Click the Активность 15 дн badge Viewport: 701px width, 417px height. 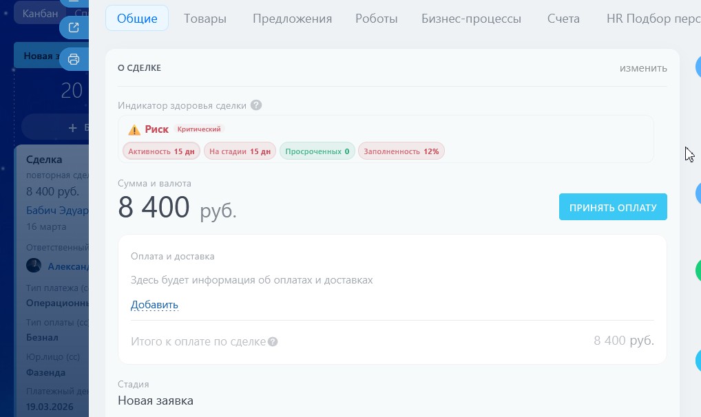point(161,151)
